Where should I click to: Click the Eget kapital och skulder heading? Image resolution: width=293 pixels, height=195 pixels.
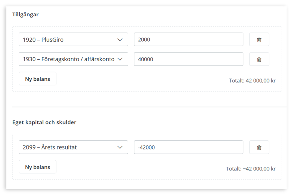[44, 122]
